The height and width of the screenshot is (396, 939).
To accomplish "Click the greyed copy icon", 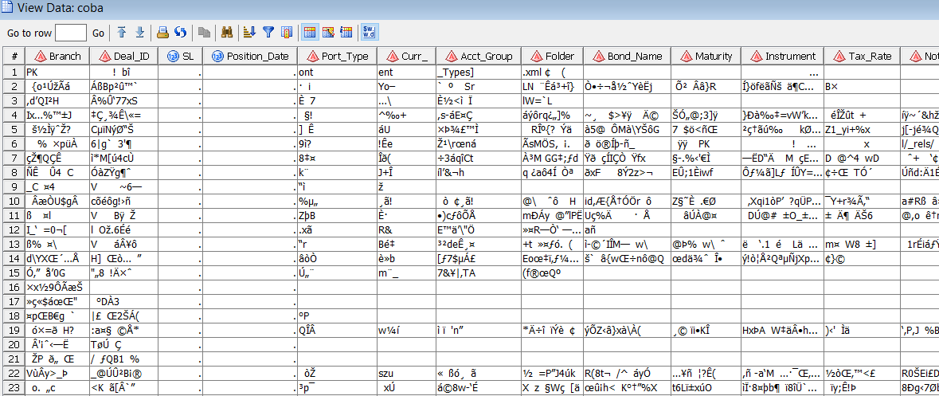I will 204,33.
